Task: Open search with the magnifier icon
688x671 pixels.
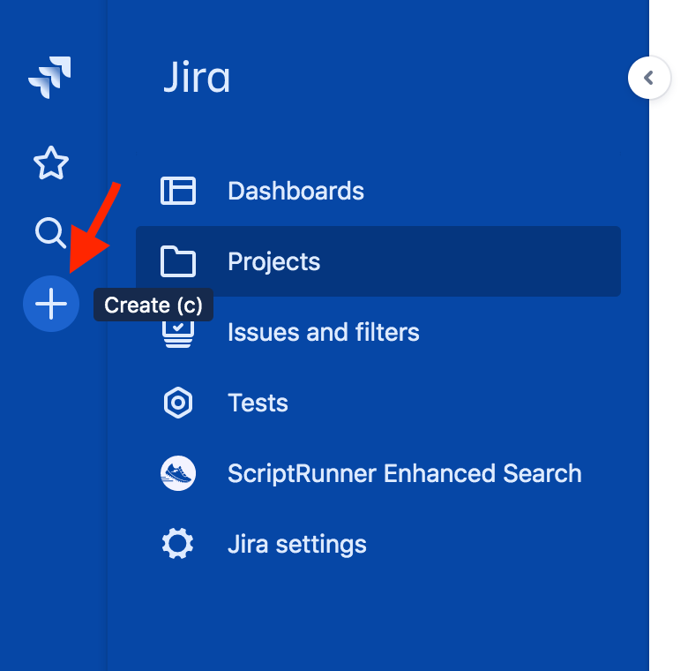Action: [50, 233]
